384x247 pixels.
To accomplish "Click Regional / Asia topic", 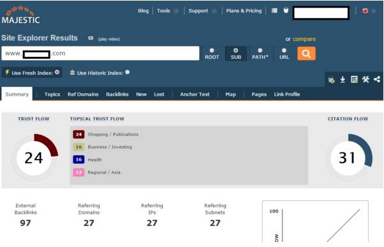I will 104,172.
